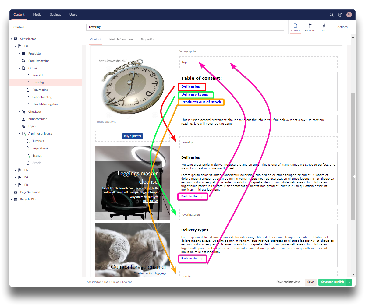Screen dimensions: 365x306
Task: Click the Produktsøgning search icon in tree
Action: click(x=24, y=61)
